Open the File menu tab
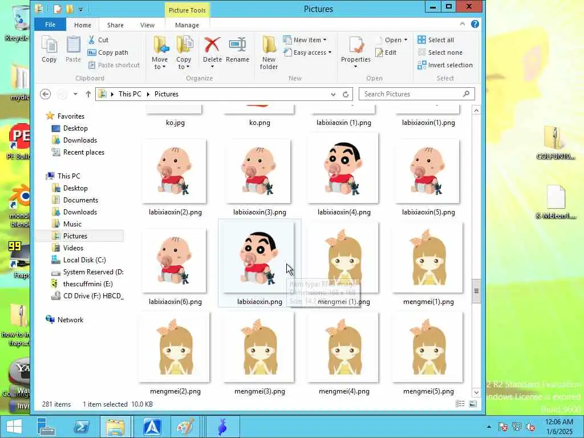This screenshot has width=584, height=438. [x=50, y=25]
